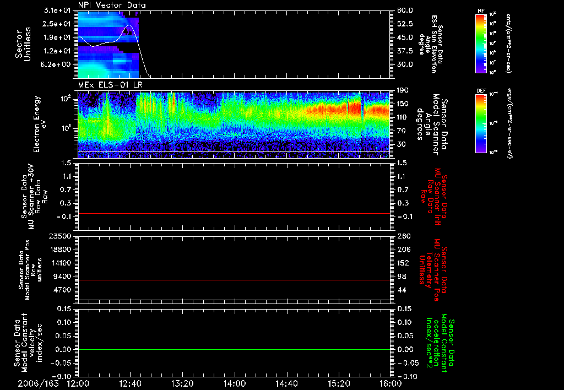Click the 'MEx ELS-01 LR' panel title

point(110,85)
